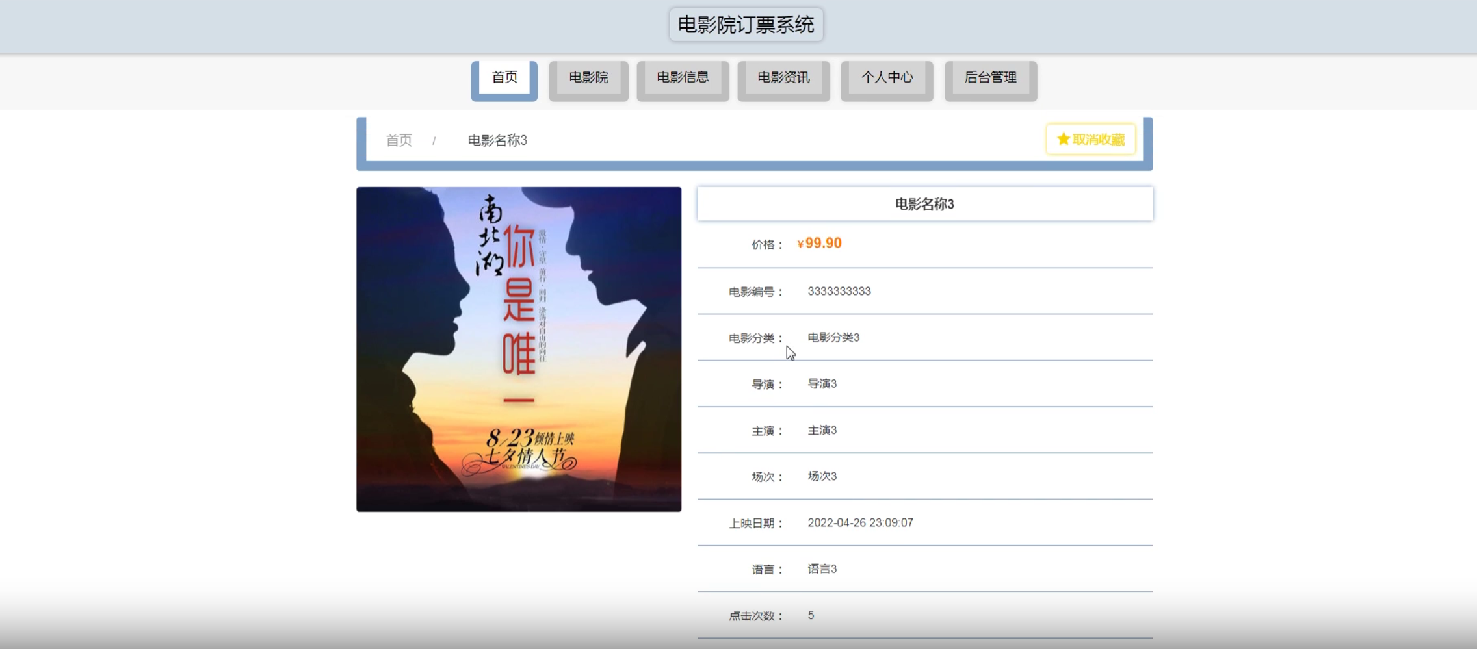The image size is (1477, 649).
Task: Click the 取消收藏 text on the favorite button
Action: click(x=1099, y=140)
